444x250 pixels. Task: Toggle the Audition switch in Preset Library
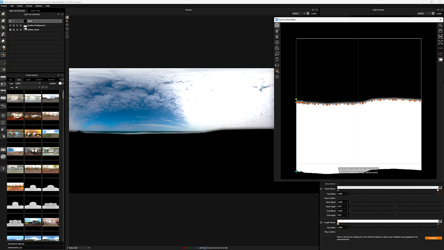pos(60,83)
